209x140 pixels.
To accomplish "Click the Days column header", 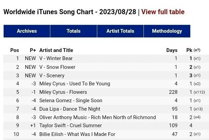I will (x=172, y=50).
